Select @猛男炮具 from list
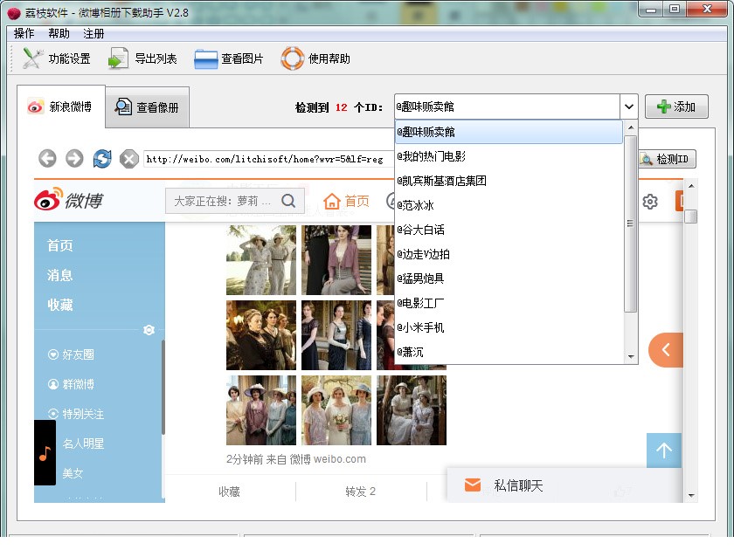 click(x=509, y=278)
